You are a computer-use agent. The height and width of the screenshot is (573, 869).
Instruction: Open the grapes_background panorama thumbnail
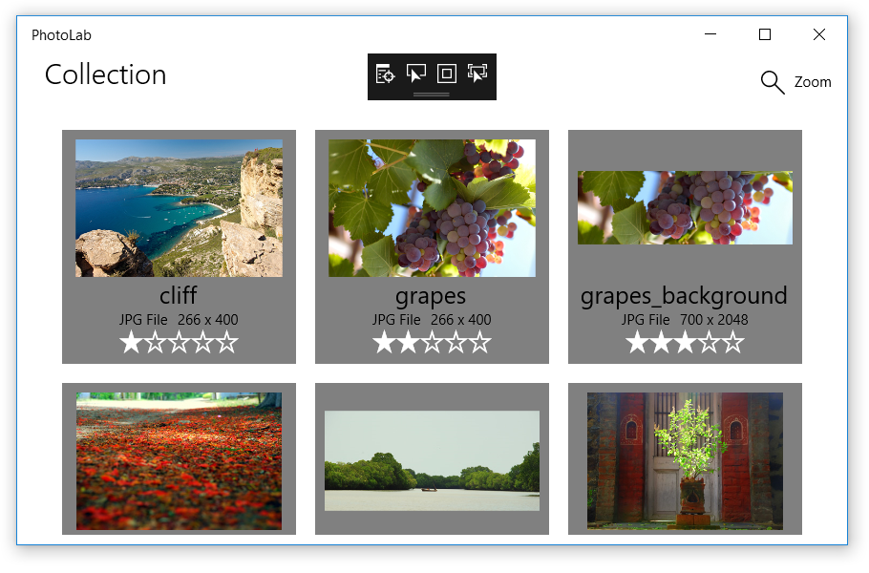pyautogui.click(x=684, y=207)
